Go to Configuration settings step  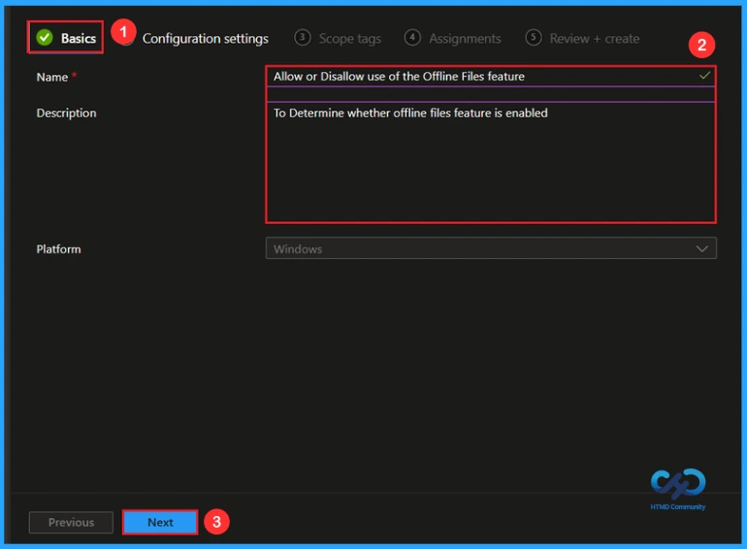[205, 39]
